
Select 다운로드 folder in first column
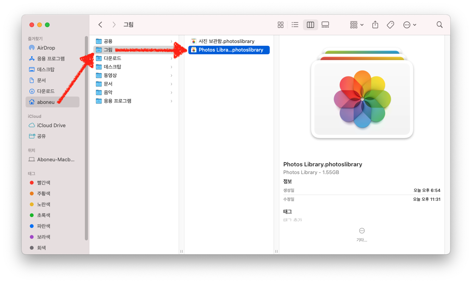coord(134,58)
